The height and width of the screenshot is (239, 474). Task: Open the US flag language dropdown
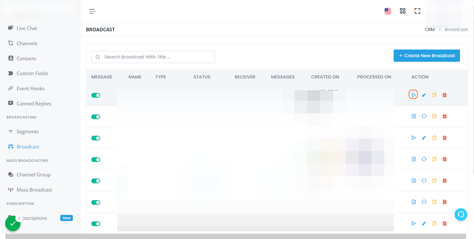[x=387, y=11]
